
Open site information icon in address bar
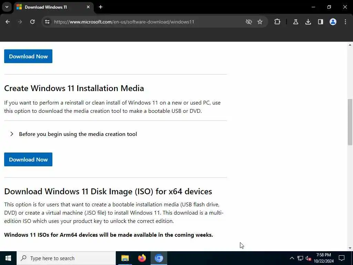pos(47,22)
